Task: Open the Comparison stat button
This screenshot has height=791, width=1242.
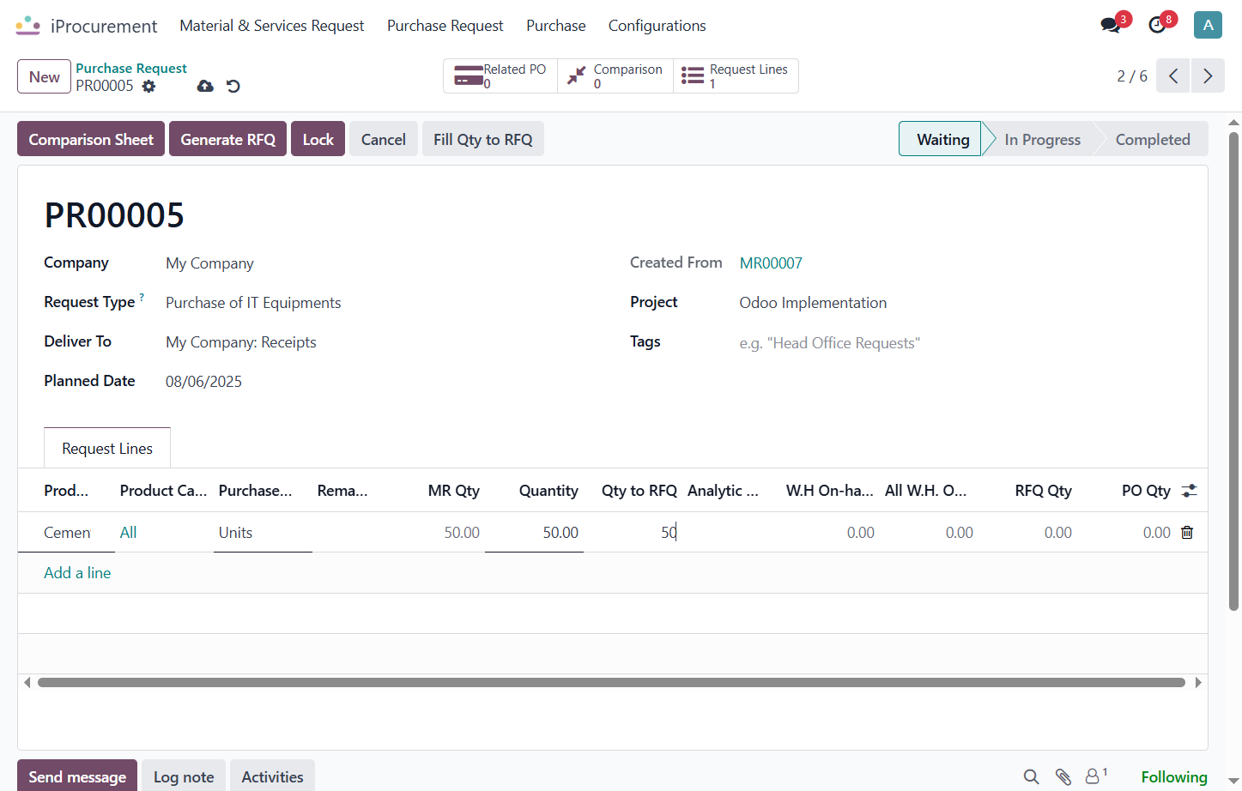Action: 615,75
